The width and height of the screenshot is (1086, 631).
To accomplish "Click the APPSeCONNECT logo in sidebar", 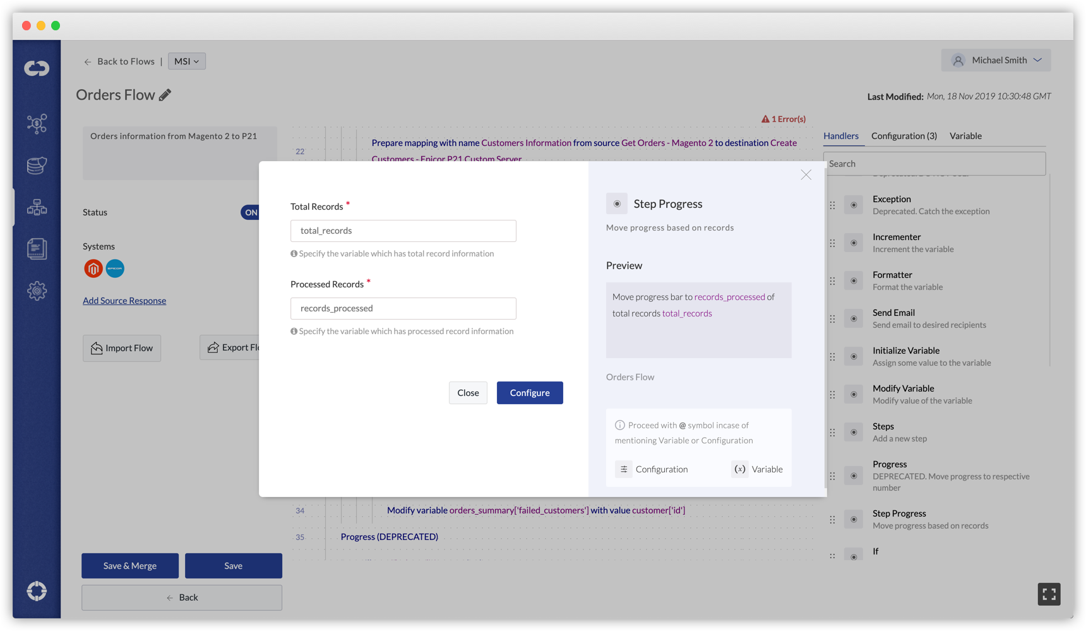I will (37, 68).
